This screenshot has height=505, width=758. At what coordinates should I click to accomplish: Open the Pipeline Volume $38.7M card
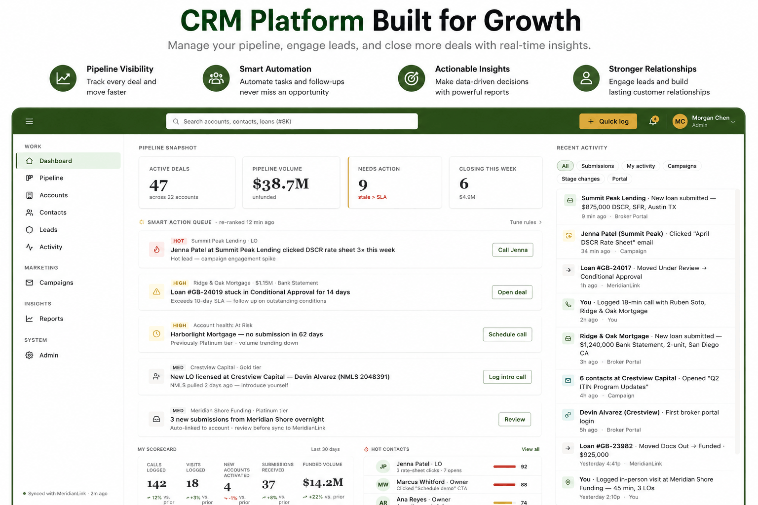click(291, 182)
